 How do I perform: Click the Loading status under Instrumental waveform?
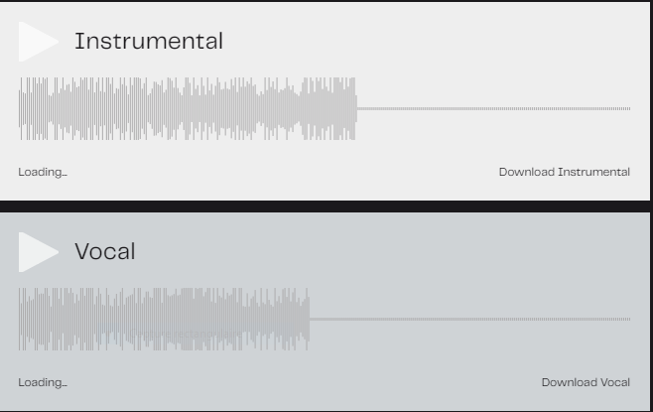(x=43, y=172)
